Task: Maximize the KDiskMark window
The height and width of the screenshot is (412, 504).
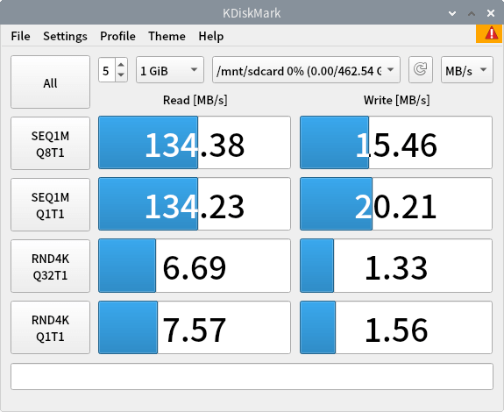Action: click(x=472, y=13)
